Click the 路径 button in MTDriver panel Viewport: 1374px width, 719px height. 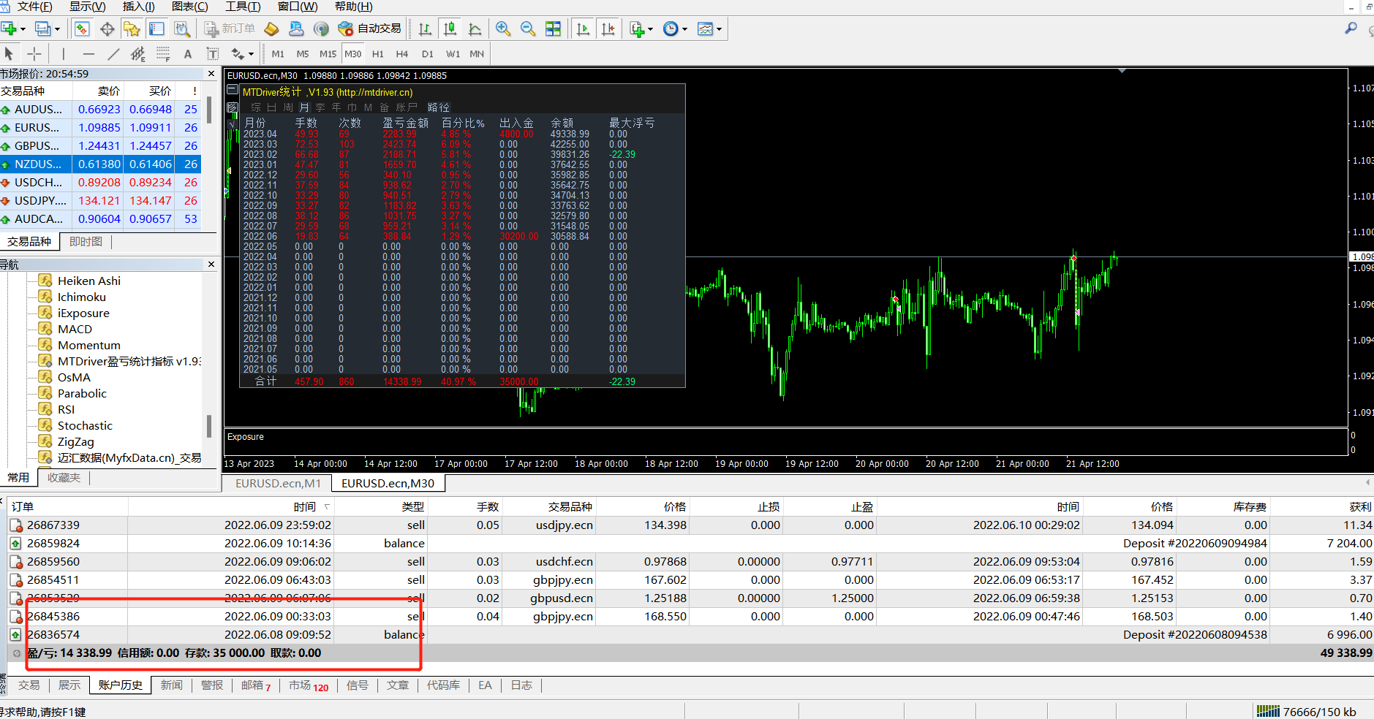pos(439,107)
